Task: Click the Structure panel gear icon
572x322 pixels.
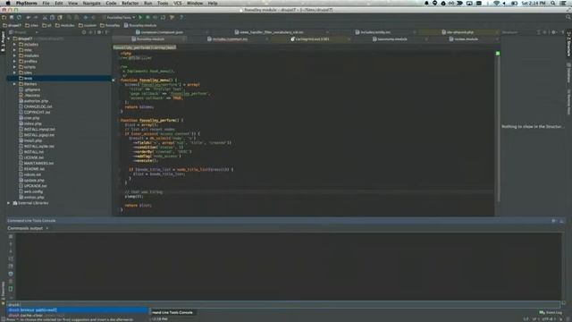Action: click(x=554, y=32)
